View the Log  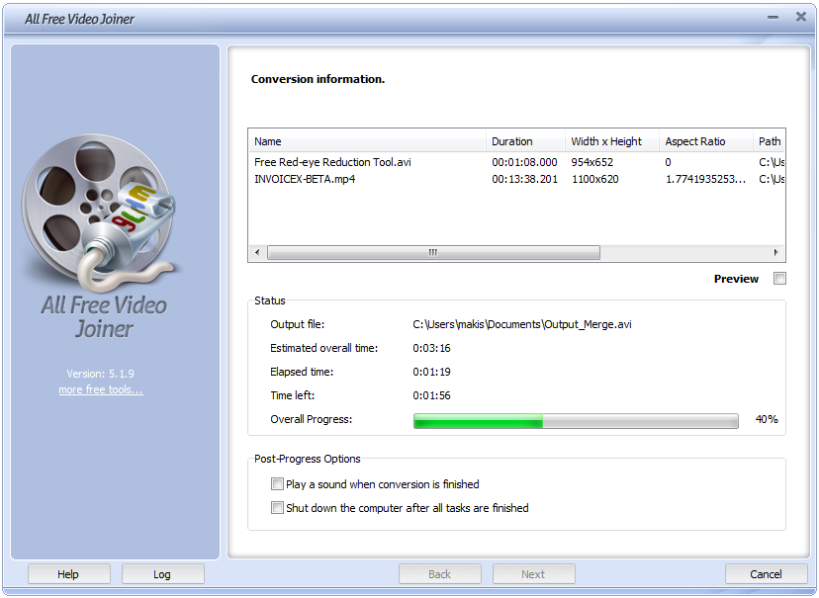click(x=162, y=573)
